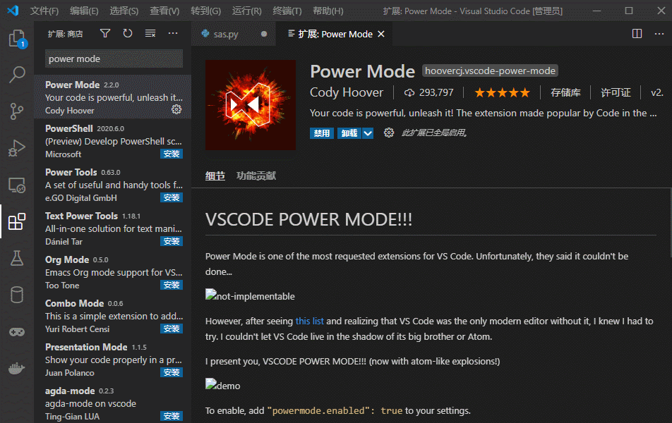
Task: Select the 细节 details tab
Action: (215, 176)
